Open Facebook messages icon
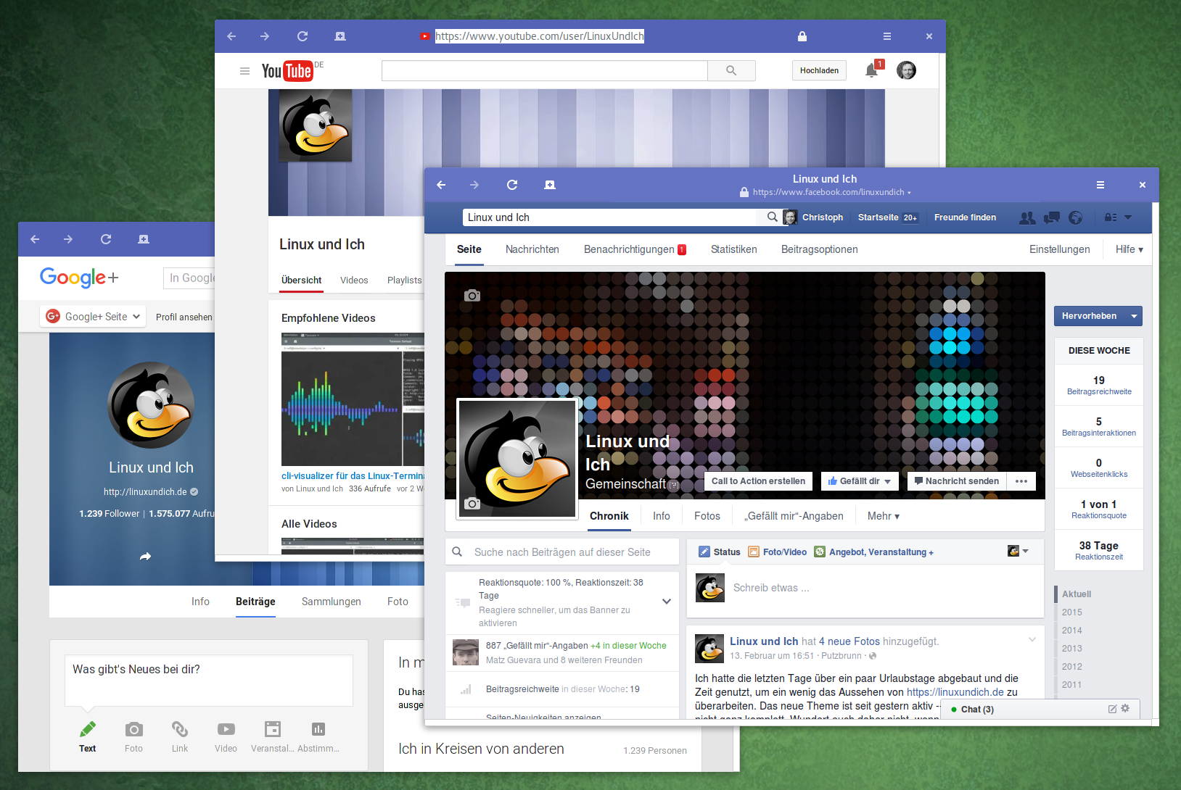1181x790 pixels. 1052,217
